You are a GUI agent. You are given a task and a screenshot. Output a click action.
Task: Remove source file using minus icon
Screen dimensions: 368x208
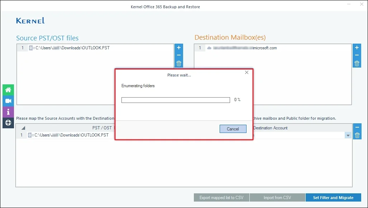click(x=178, y=55)
